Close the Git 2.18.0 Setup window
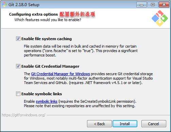Viewport: 171px width, 132px height. click(x=164, y=5)
